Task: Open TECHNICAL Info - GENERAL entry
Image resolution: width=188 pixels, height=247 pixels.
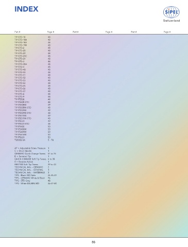Action: click(29, 170)
